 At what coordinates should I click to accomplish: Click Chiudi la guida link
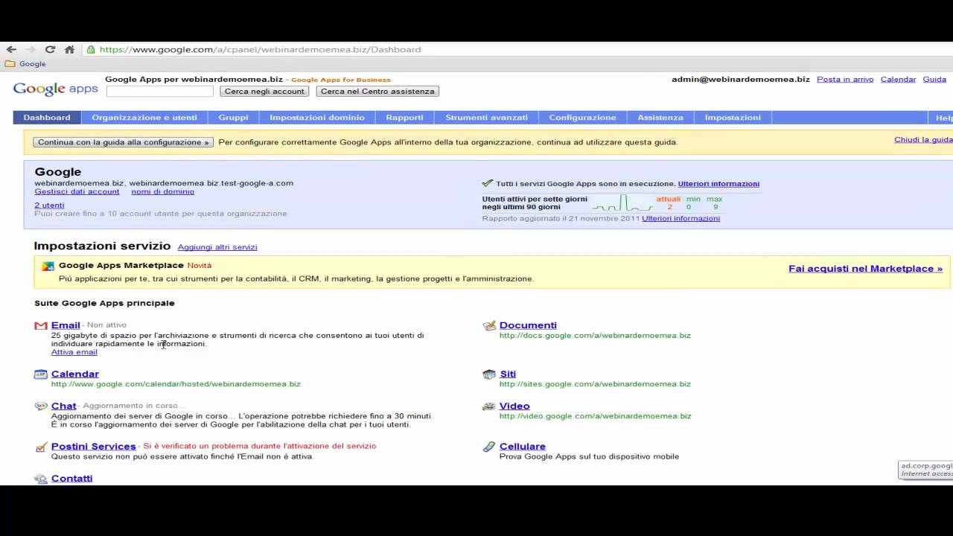923,140
